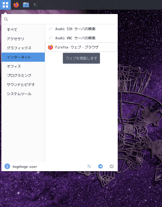
Task: Click the Avahi SSH entry's arrows icon
Action: [x=50, y=29]
